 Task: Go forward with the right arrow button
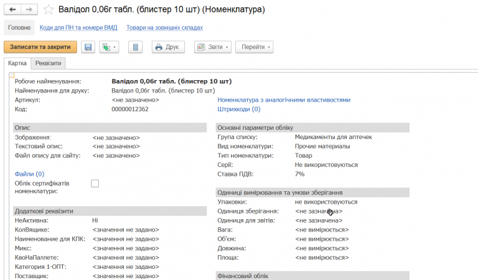click(29, 10)
